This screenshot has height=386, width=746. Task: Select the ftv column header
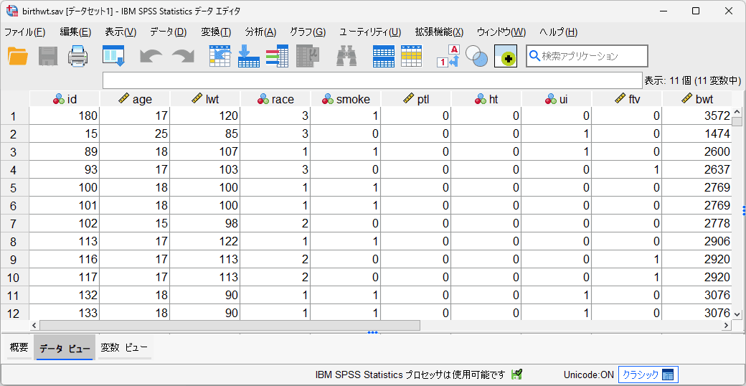(x=627, y=99)
